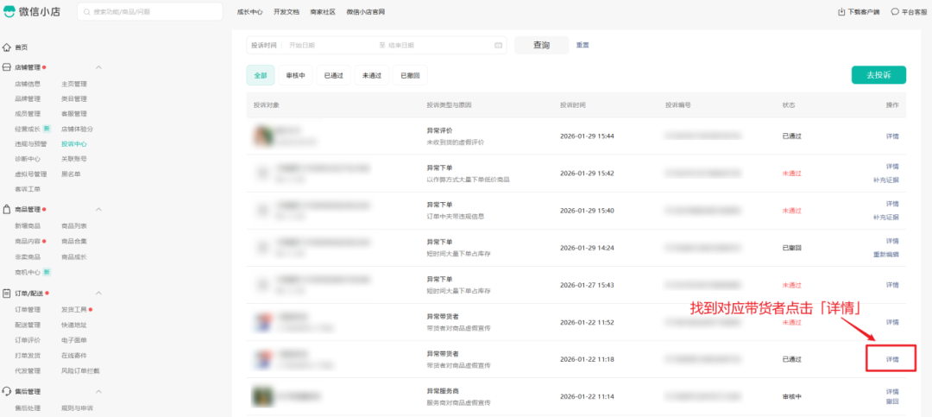
Task: Collapse the 商品管理 section chevron
Action: click(98, 209)
